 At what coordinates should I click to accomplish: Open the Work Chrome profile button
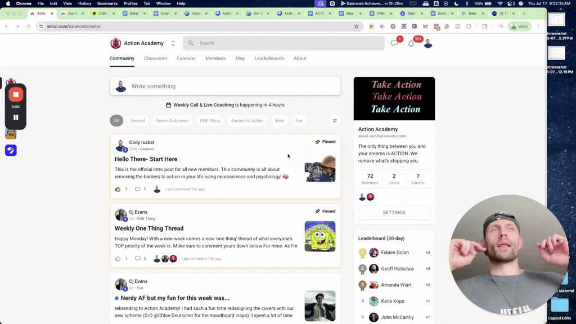coord(519,26)
